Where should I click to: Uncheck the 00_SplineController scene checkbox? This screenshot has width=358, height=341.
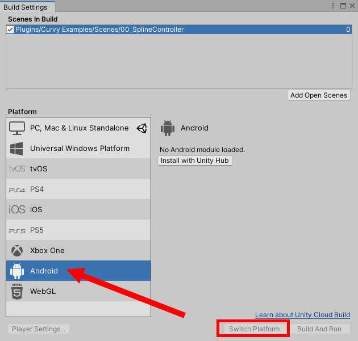[10, 30]
